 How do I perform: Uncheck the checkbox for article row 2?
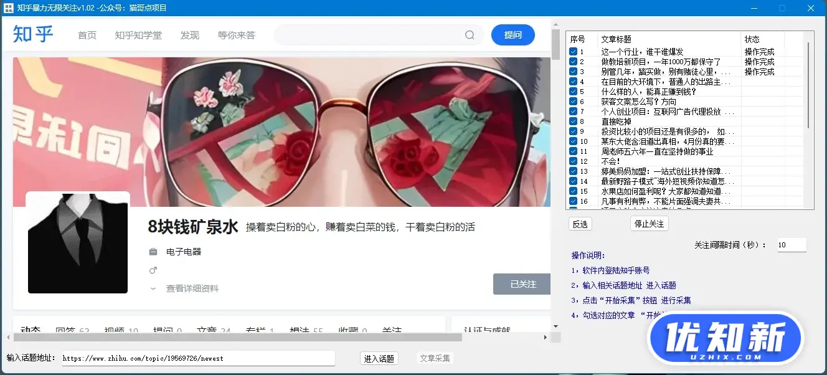[573, 62]
